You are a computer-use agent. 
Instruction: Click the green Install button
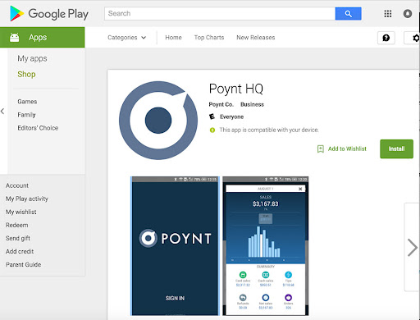pyautogui.click(x=396, y=149)
